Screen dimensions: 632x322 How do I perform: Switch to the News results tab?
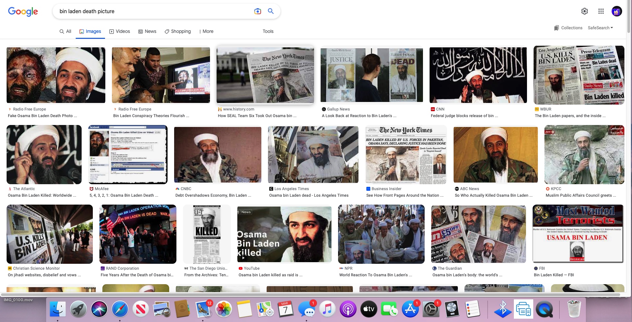tap(147, 31)
